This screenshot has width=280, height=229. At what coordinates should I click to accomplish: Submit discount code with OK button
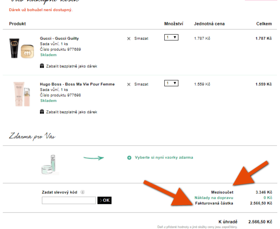[x=104, y=200]
